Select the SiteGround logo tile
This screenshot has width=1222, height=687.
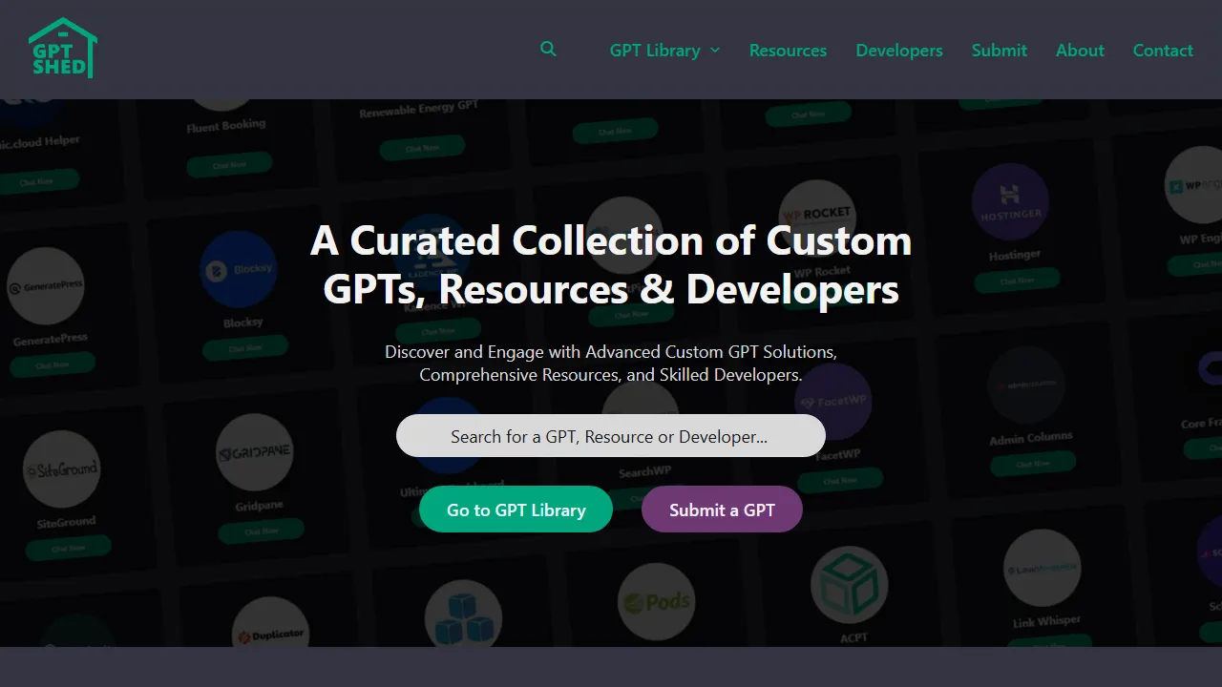(60, 469)
